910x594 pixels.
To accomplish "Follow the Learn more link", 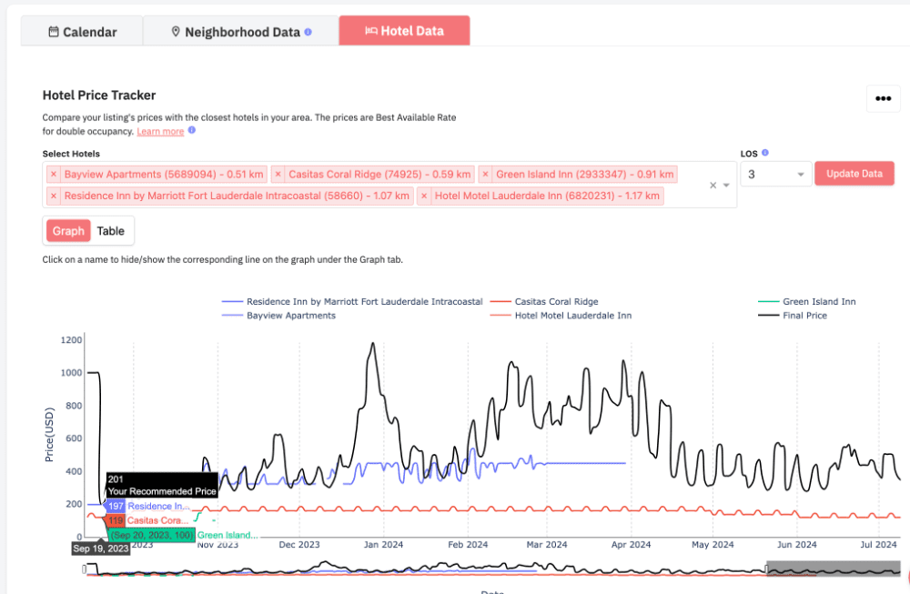I will coord(160,132).
